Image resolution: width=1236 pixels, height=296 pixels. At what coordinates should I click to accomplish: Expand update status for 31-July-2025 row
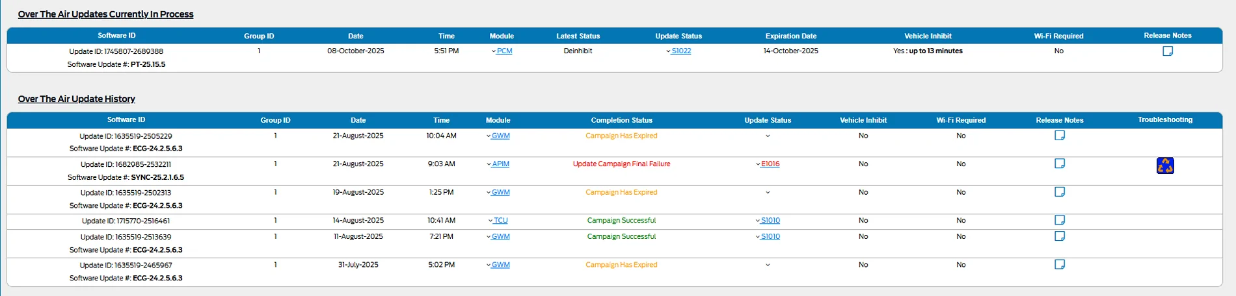click(x=768, y=265)
